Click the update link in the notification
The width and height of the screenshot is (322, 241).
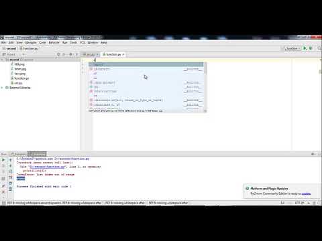[x=306, y=193]
